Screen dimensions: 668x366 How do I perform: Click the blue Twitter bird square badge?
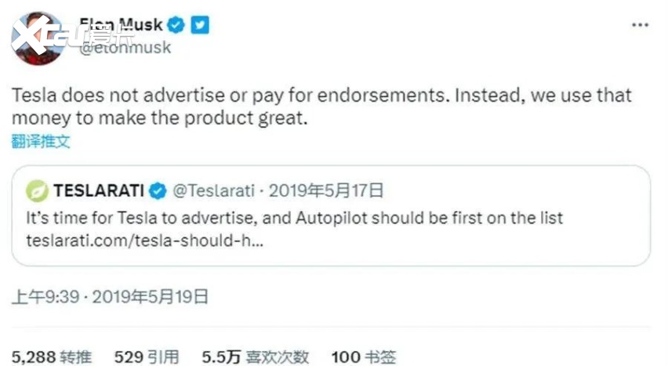200,24
